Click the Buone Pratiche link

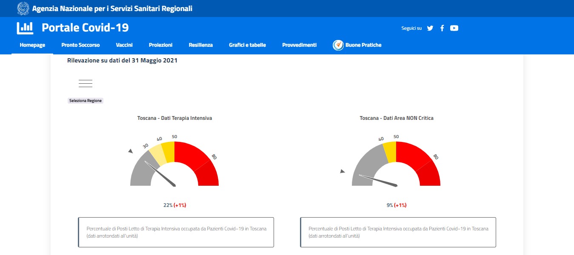click(x=363, y=45)
